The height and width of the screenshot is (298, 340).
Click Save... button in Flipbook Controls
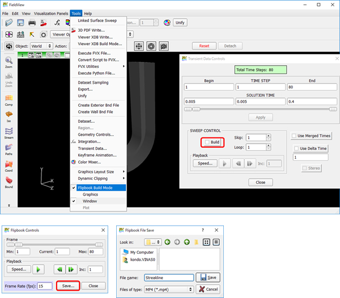pos(69,286)
